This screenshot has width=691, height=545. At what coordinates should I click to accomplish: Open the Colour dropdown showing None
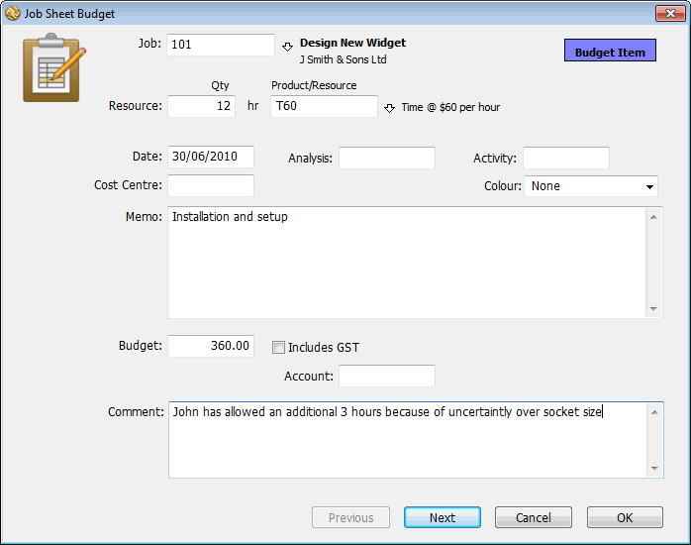591,186
